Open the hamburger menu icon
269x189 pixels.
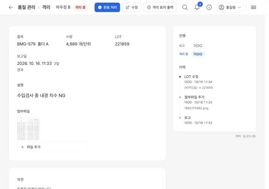253,7
